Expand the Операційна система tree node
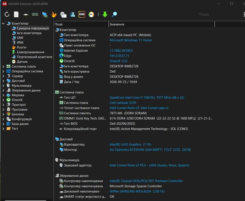The height and width of the screenshot is (201, 245). point(3,71)
